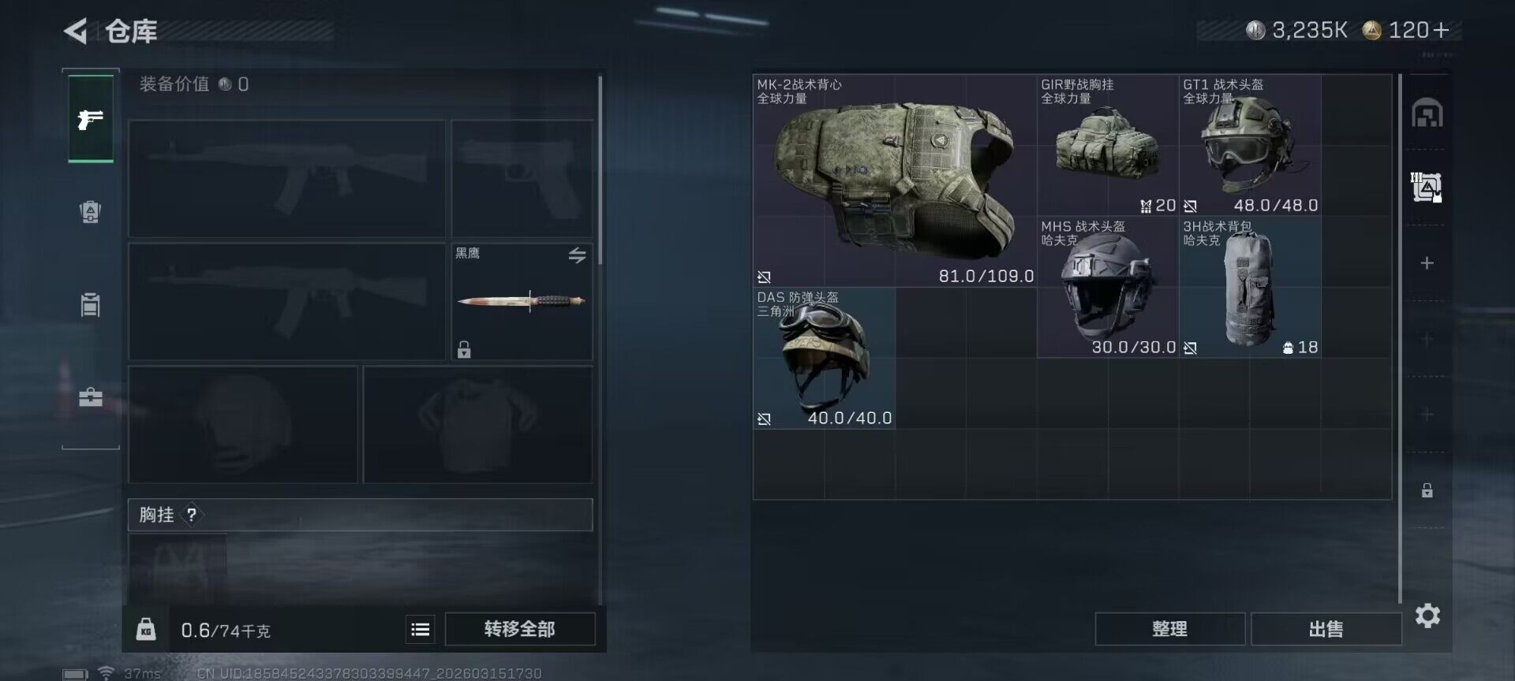Image resolution: width=1515 pixels, height=681 pixels.
Task: Open the briefcase safe-box tab in sidebar
Action: (x=91, y=396)
